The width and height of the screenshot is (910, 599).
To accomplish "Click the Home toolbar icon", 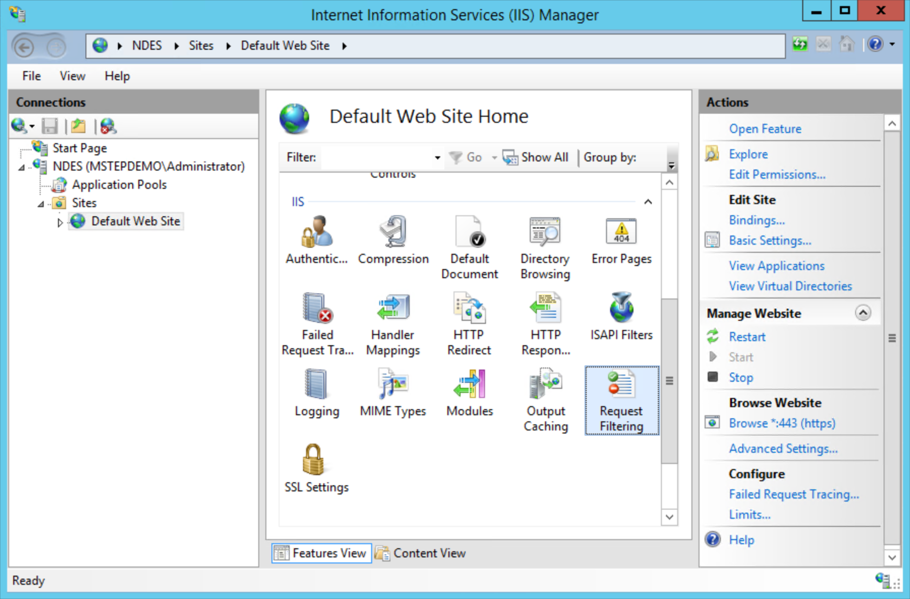I will [x=846, y=44].
